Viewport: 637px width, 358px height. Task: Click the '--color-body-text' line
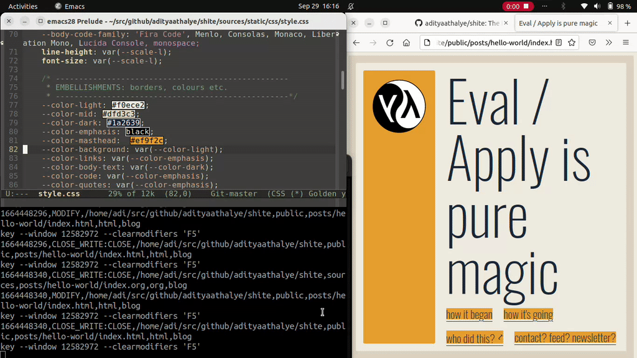click(x=128, y=167)
